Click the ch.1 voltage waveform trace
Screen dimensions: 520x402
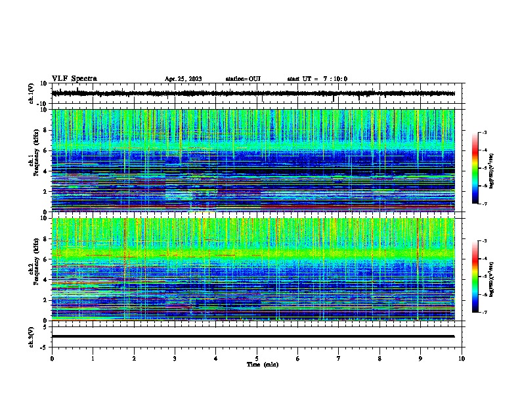(253, 93)
